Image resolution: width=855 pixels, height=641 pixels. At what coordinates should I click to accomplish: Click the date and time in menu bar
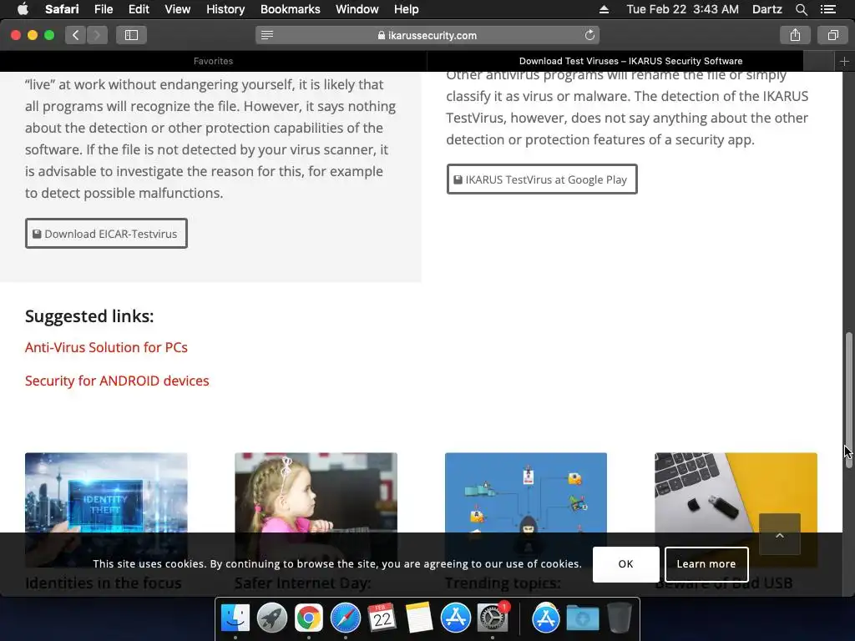[683, 9]
